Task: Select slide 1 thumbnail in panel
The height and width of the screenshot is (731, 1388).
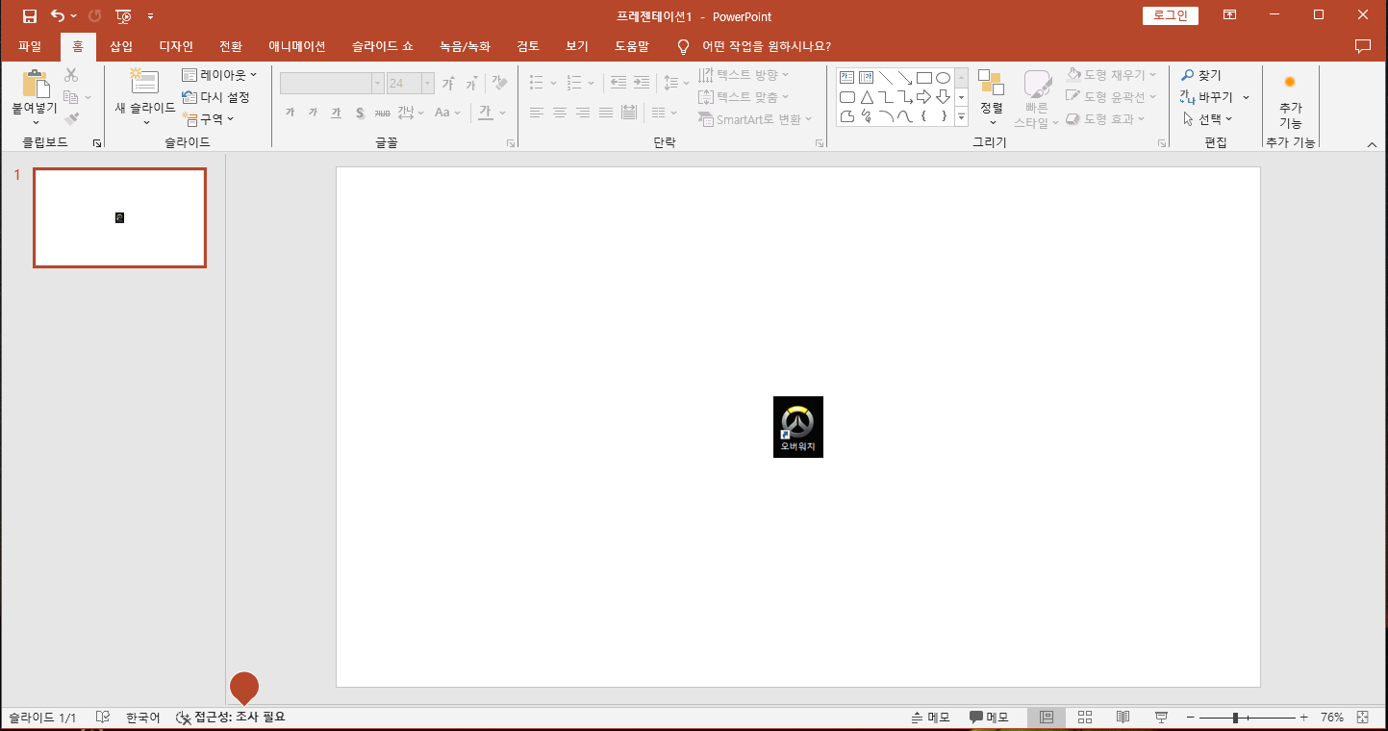Action: [119, 217]
